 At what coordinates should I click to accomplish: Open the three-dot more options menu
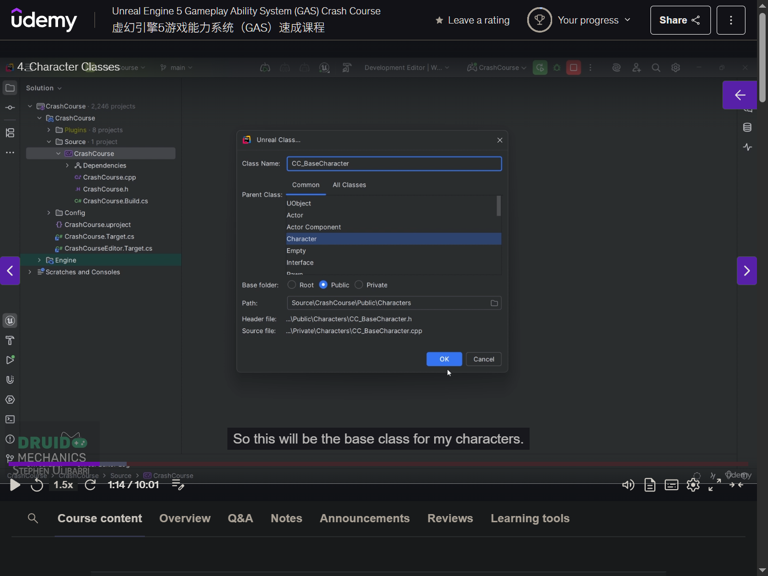731,20
